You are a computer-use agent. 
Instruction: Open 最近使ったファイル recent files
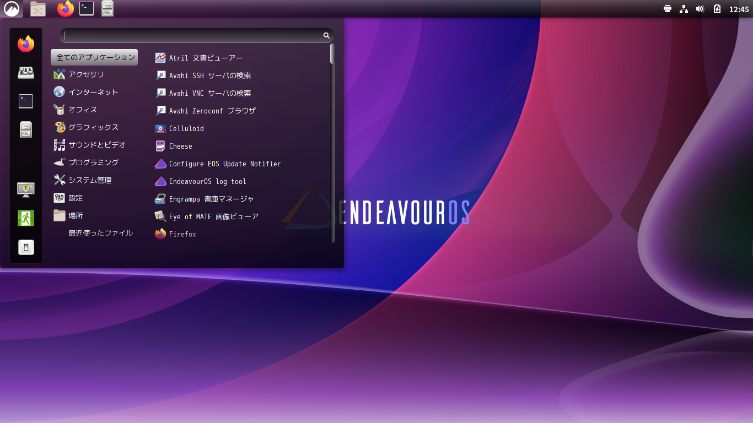point(94,233)
